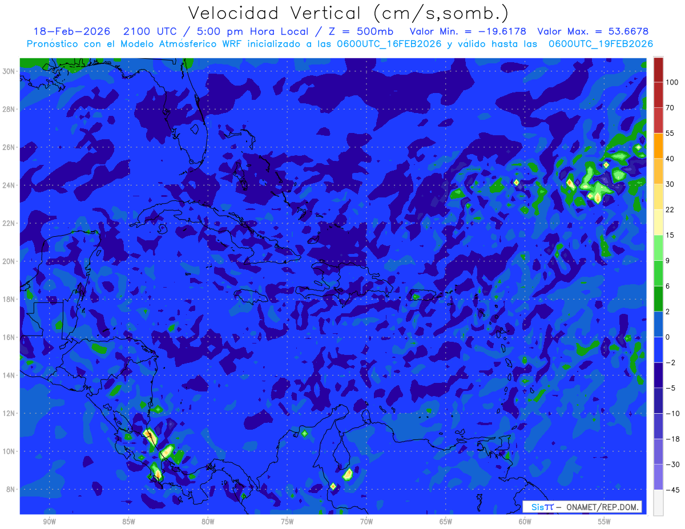Select the '18-Feb-2026' date text
This screenshot has width=685, height=529.
click(x=72, y=31)
